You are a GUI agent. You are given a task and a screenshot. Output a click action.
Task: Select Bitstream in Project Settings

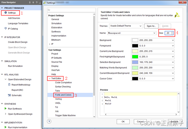point(56,40)
